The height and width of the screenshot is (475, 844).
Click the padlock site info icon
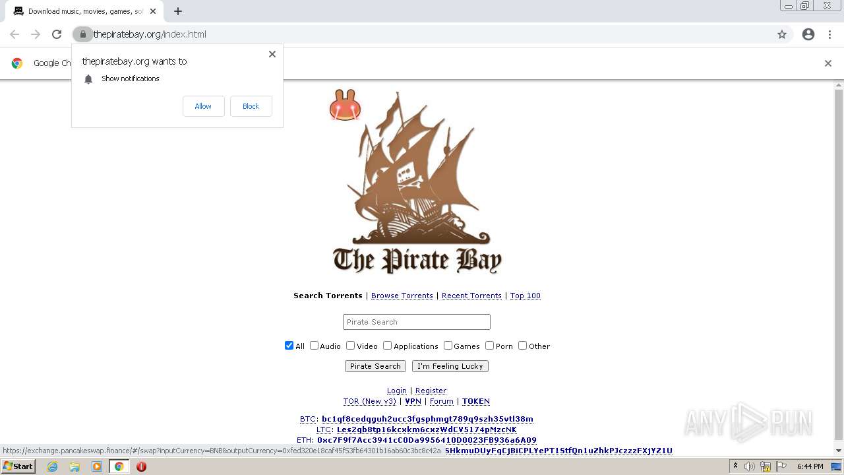click(x=82, y=34)
